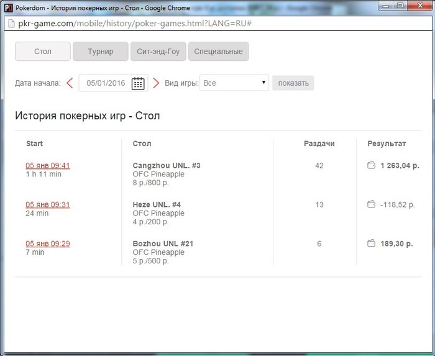Click stakes text 5 р./500 р.
The height and width of the screenshot is (356, 435).
pos(150,261)
